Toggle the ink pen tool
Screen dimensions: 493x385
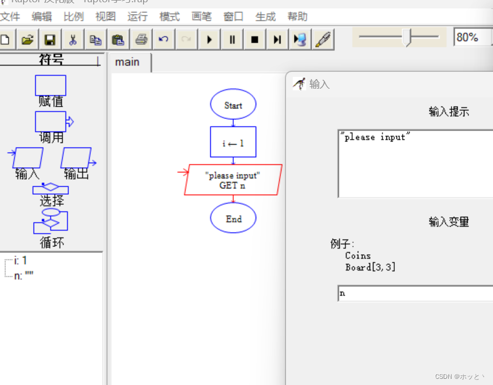point(323,40)
